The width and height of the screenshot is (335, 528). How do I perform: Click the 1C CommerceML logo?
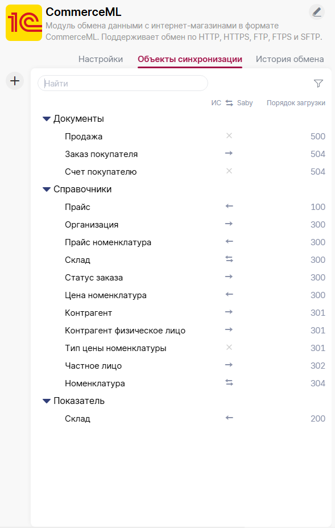click(24, 23)
